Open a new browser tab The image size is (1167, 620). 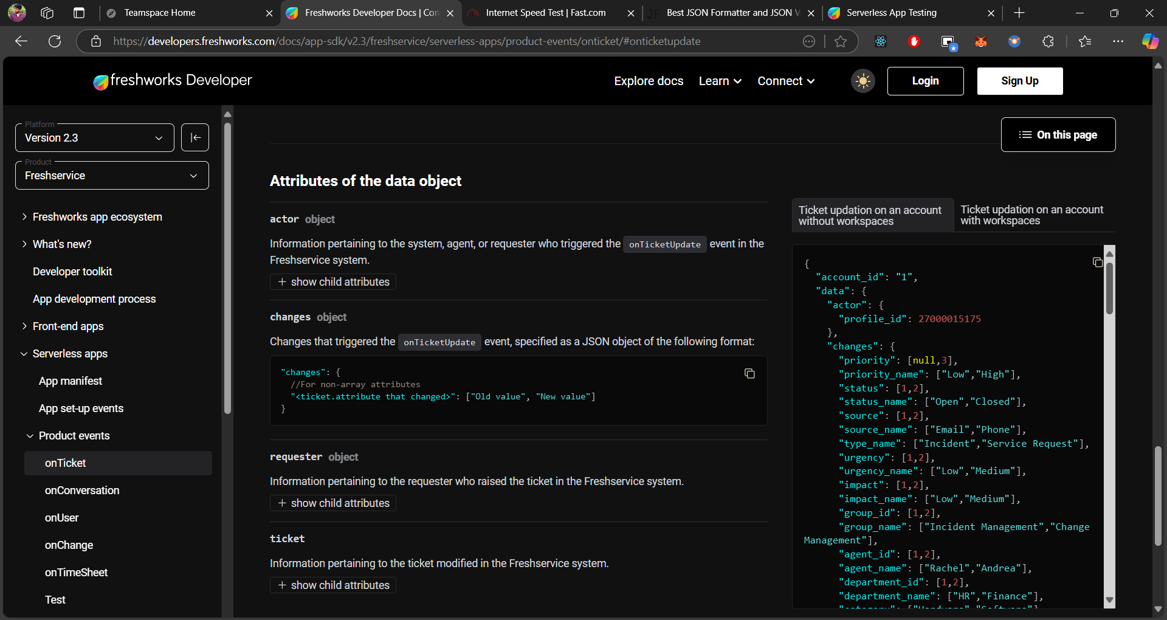1019,13
